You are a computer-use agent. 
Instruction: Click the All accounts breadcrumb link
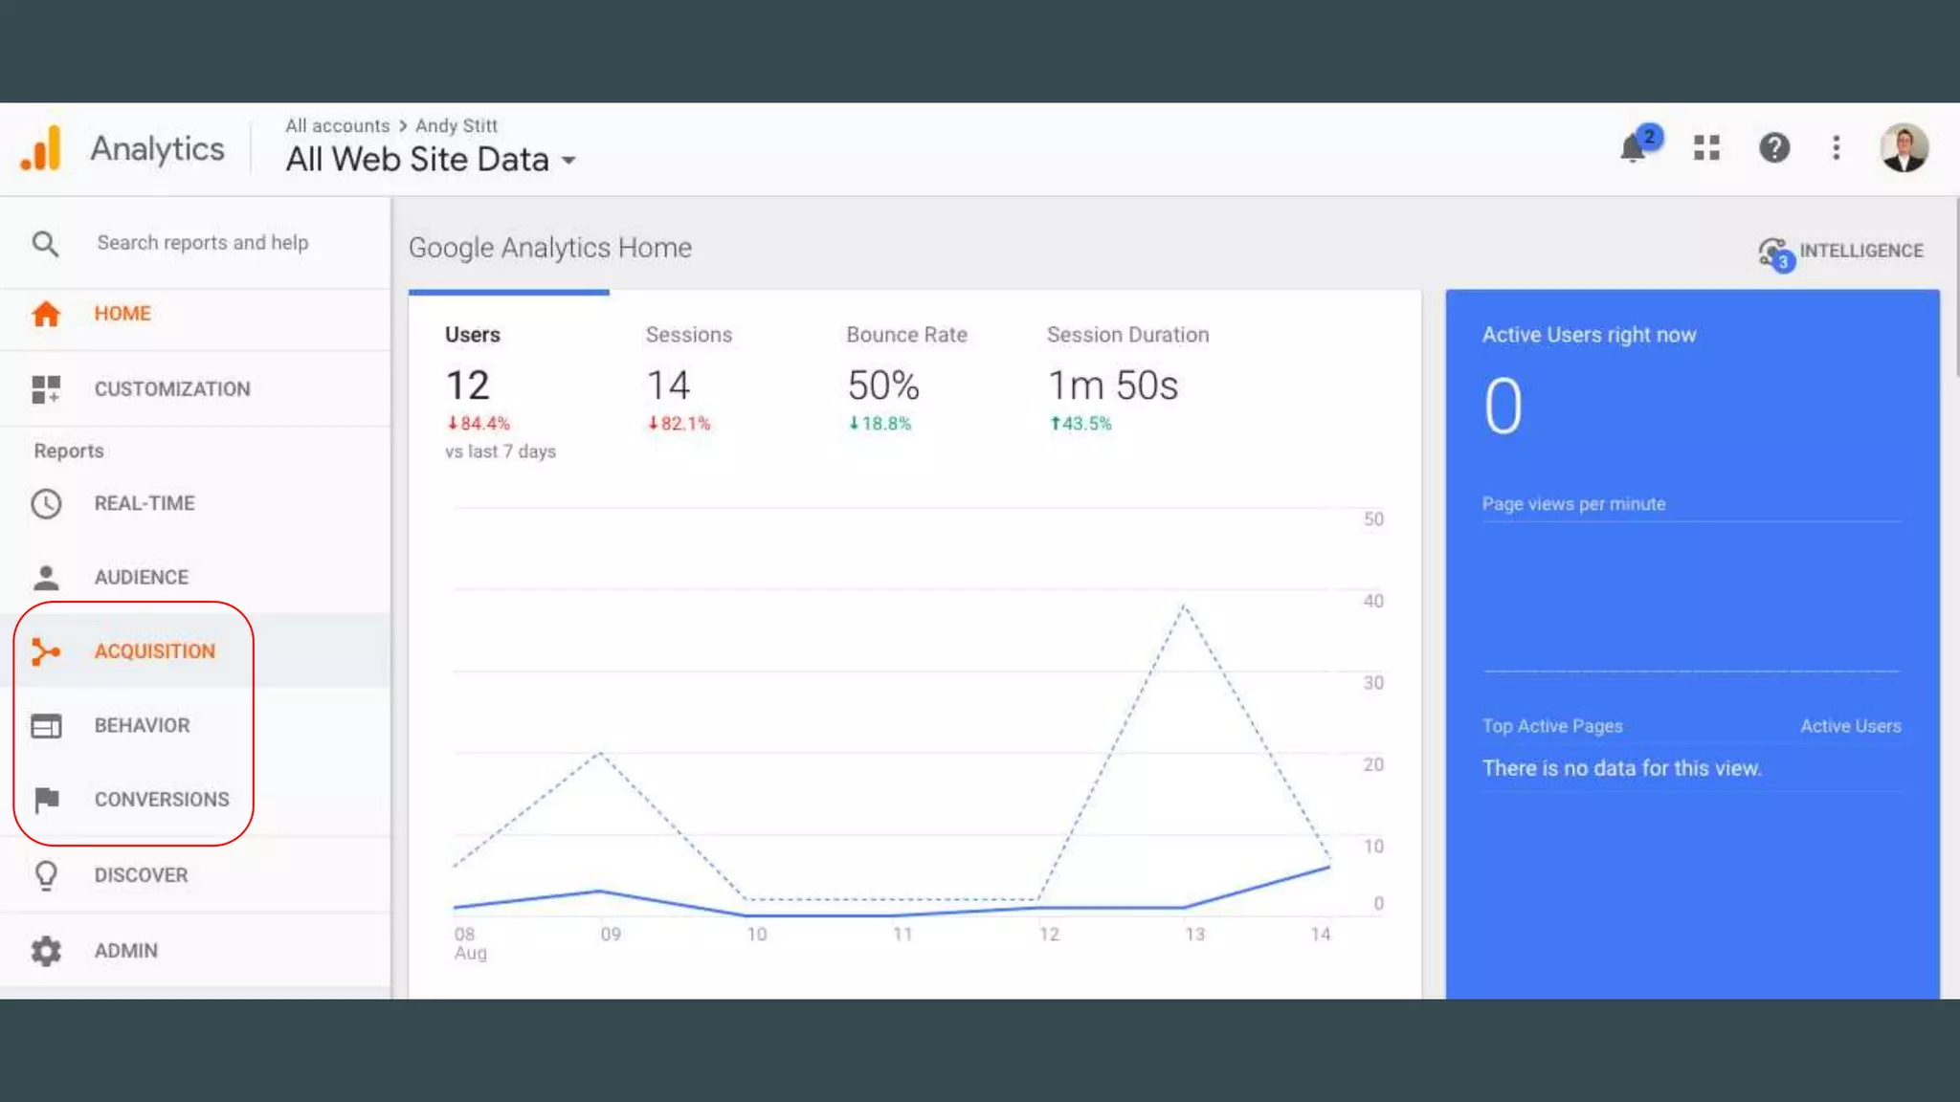337,125
